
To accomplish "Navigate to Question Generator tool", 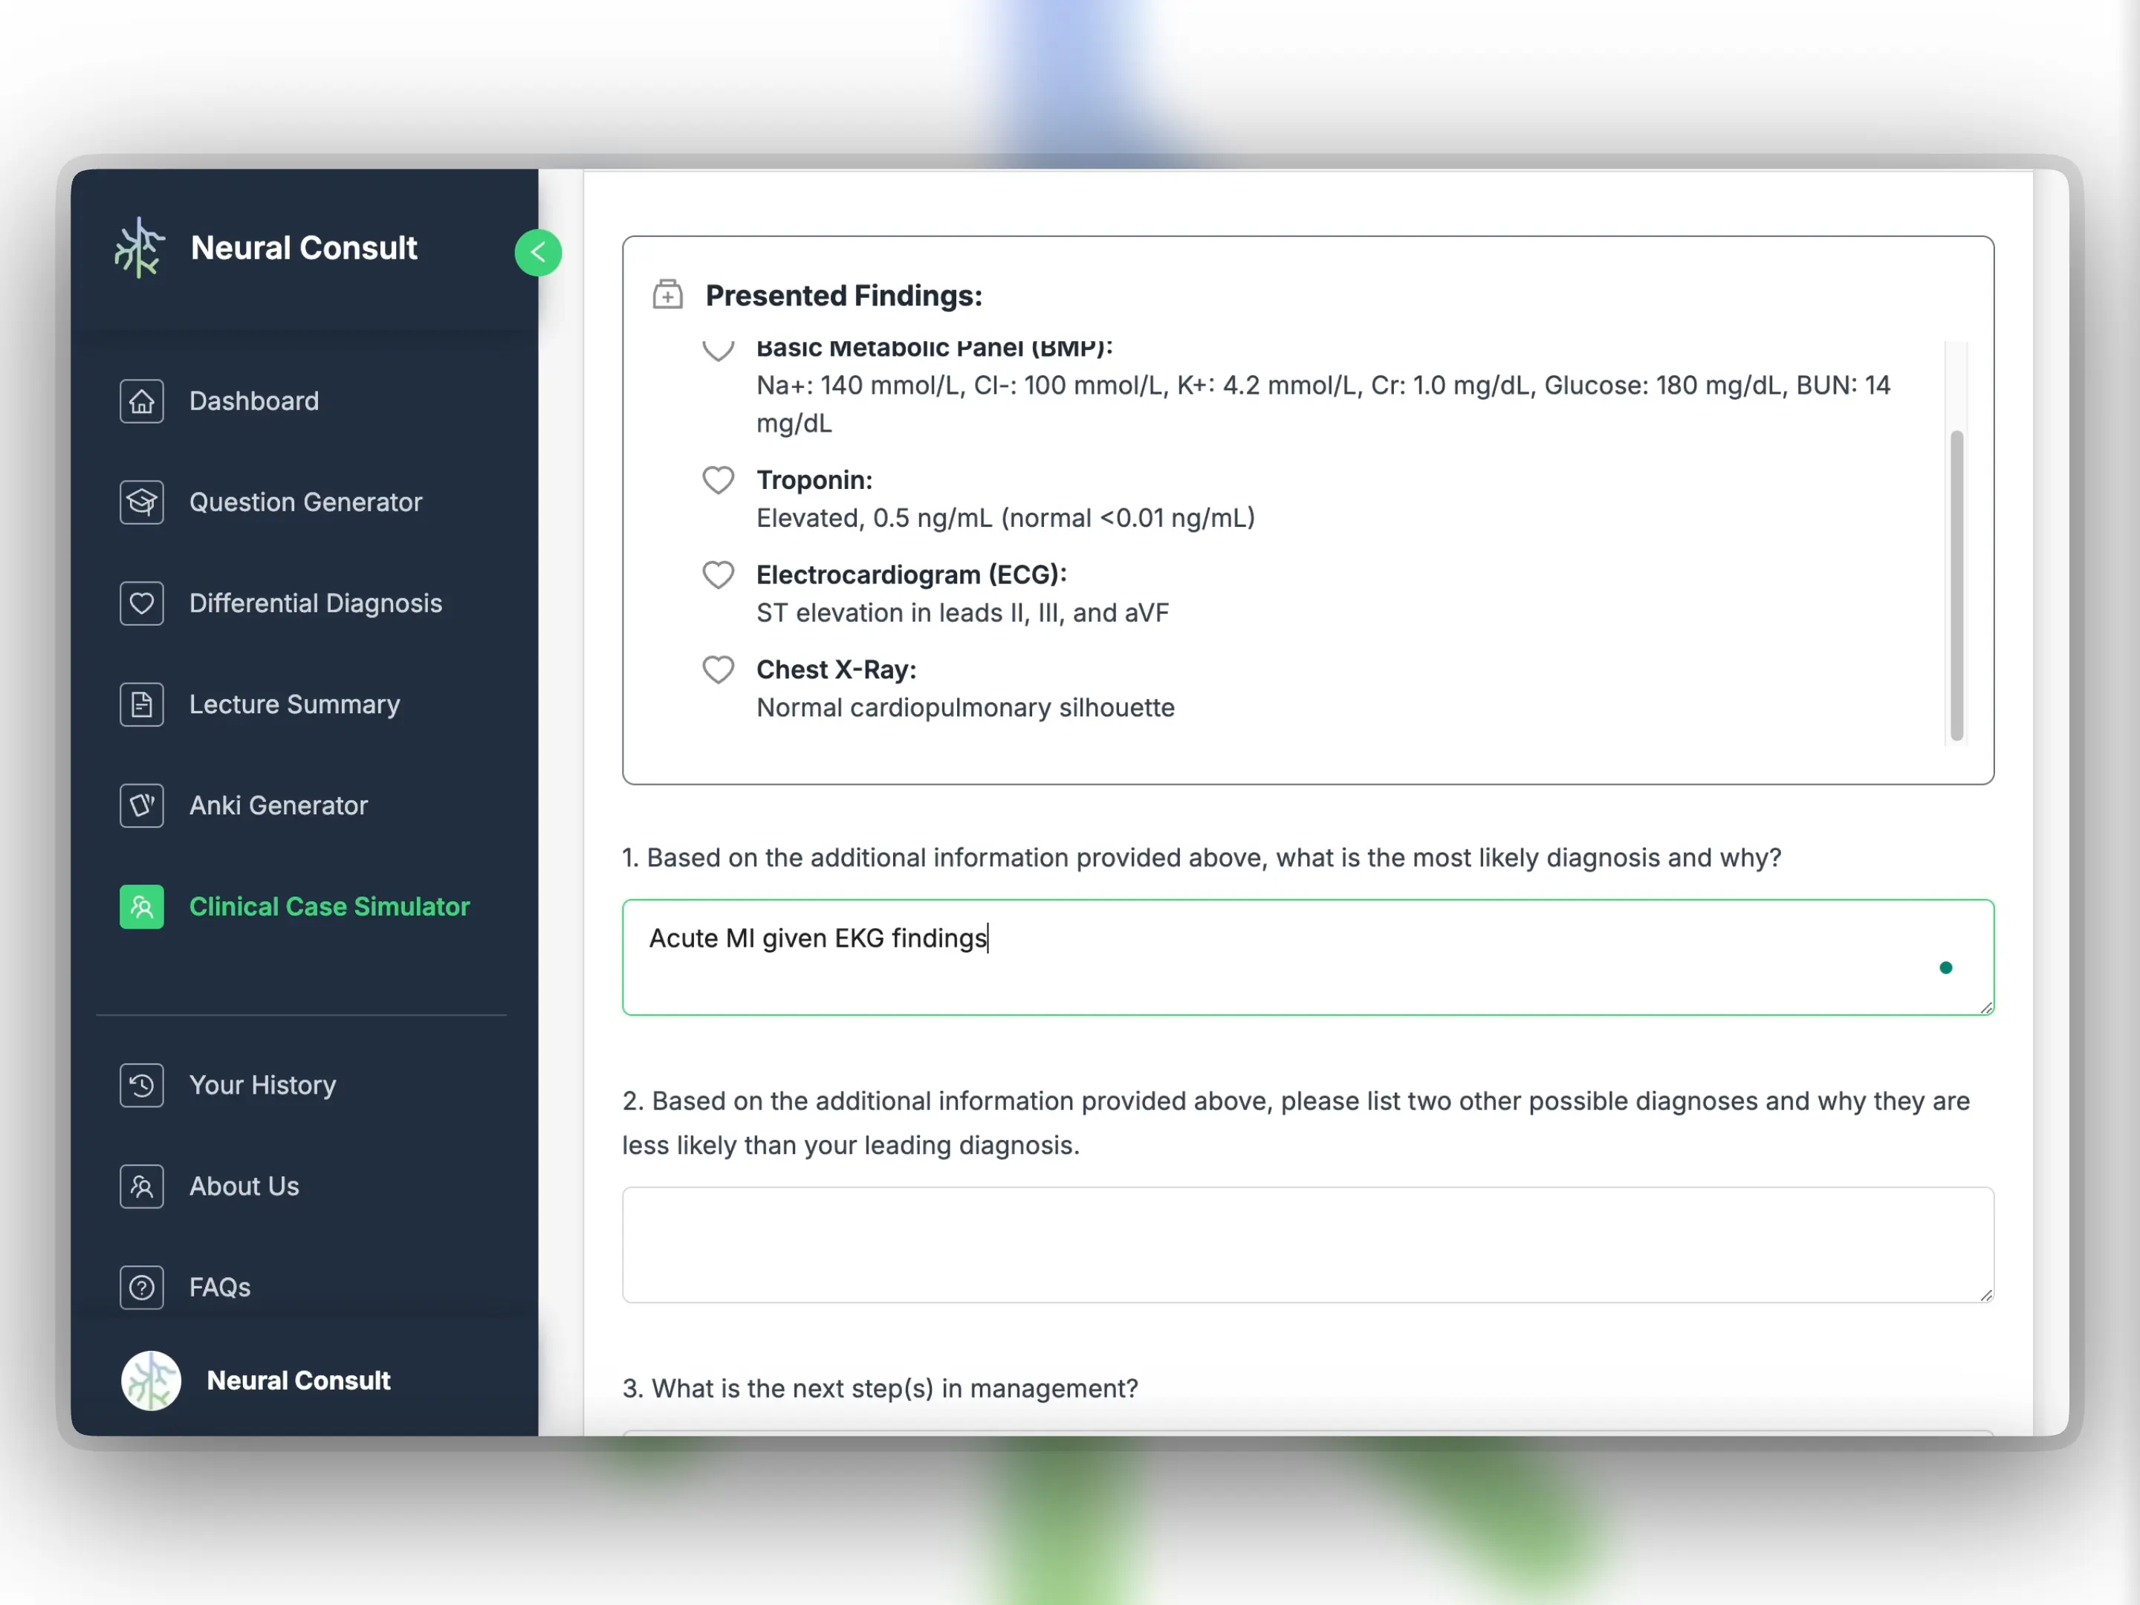I will coord(305,501).
